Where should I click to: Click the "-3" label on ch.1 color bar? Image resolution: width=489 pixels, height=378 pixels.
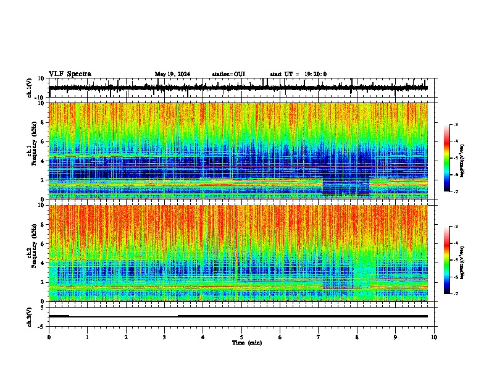pos(455,125)
